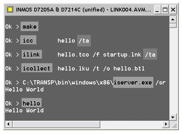
Task: Click the highlighted make command
Action: [x=29, y=27]
